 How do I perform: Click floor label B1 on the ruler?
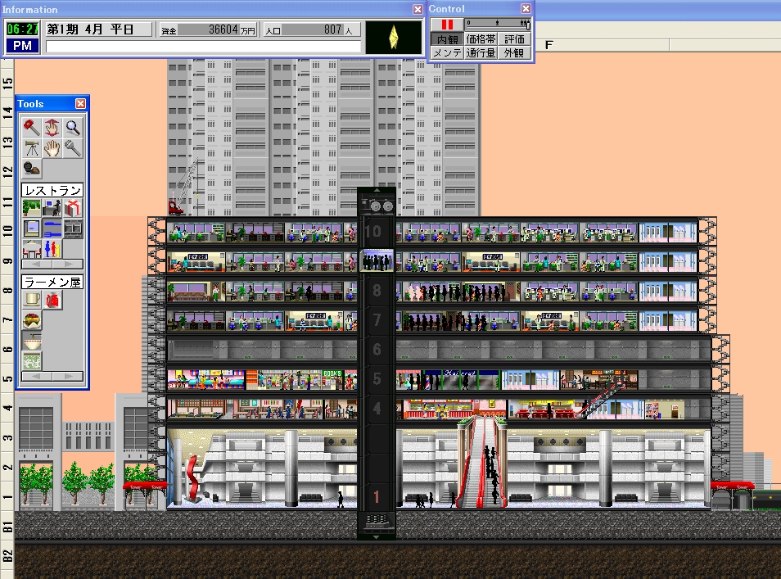pos(7,526)
